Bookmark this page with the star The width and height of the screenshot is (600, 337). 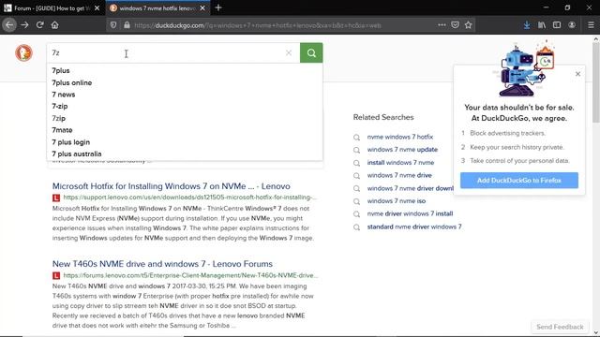(x=469, y=25)
